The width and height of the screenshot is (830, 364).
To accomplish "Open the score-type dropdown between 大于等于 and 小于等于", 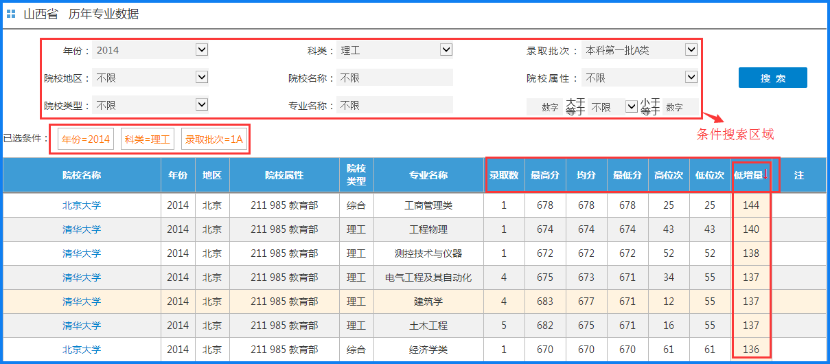I will (x=614, y=107).
